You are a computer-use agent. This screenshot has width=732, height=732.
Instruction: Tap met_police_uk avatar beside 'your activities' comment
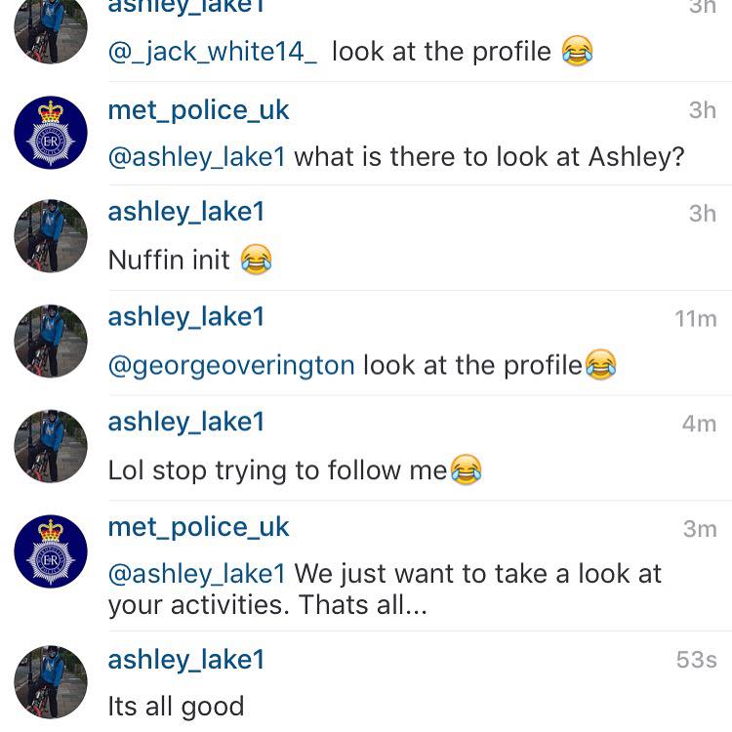(51, 550)
